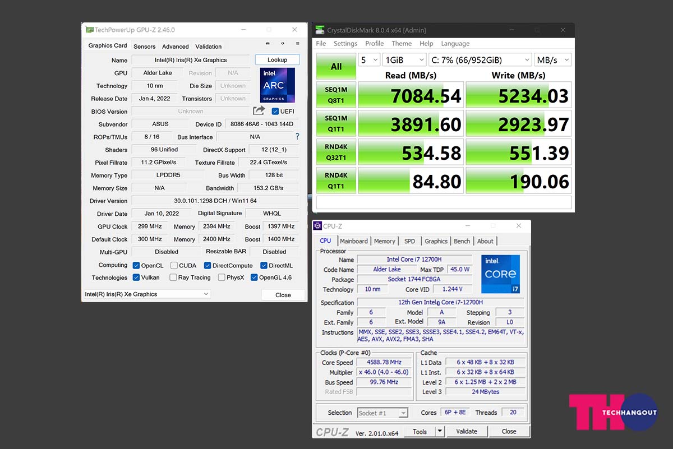Open CrystalDiskMark Help menu

point(426,44)
